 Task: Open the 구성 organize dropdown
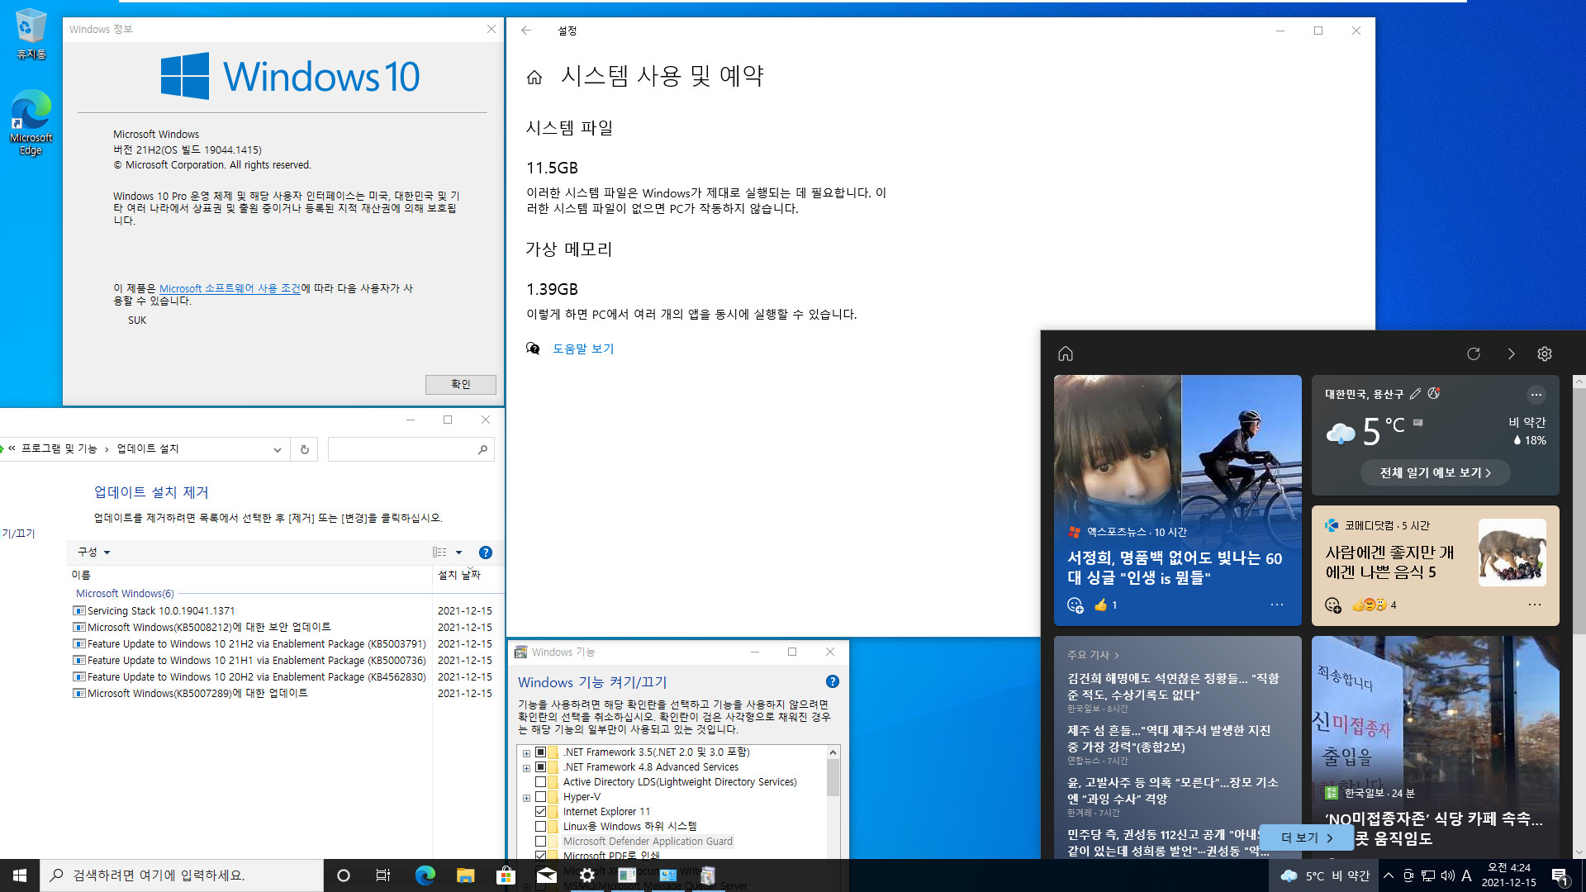point(93,553)
